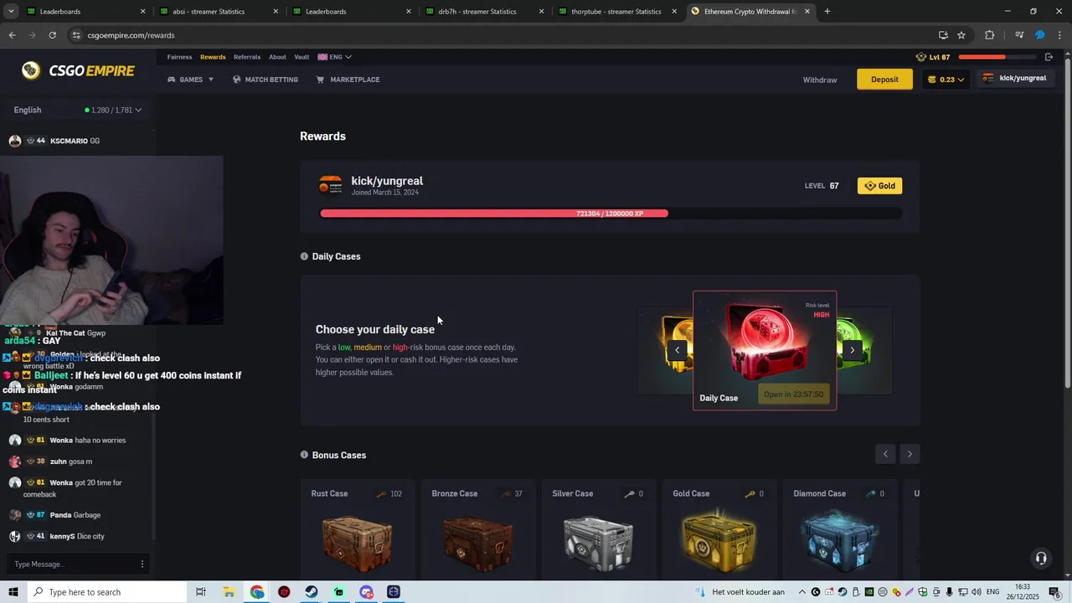
Task: Advance Bonus Cases carousel right
Action: click(910, 454)
